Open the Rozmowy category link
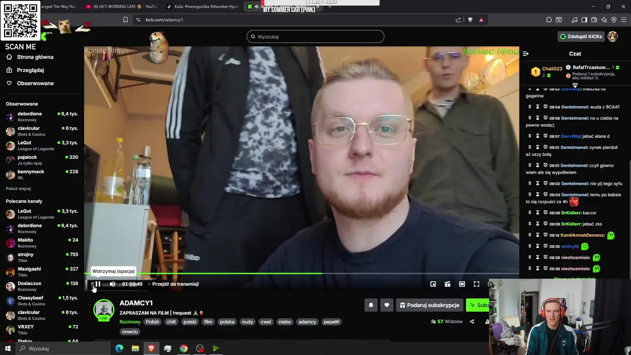This screenshot has width=631, height=355. pyautogui.click(x=130, y=322)
